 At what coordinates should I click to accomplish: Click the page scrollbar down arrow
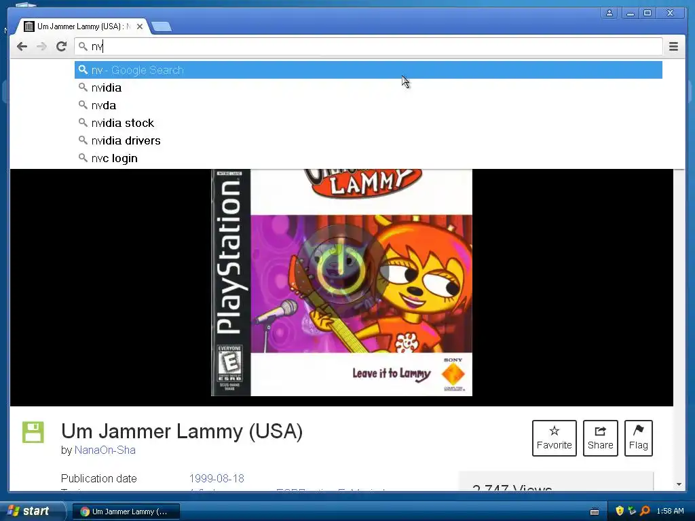679,484
